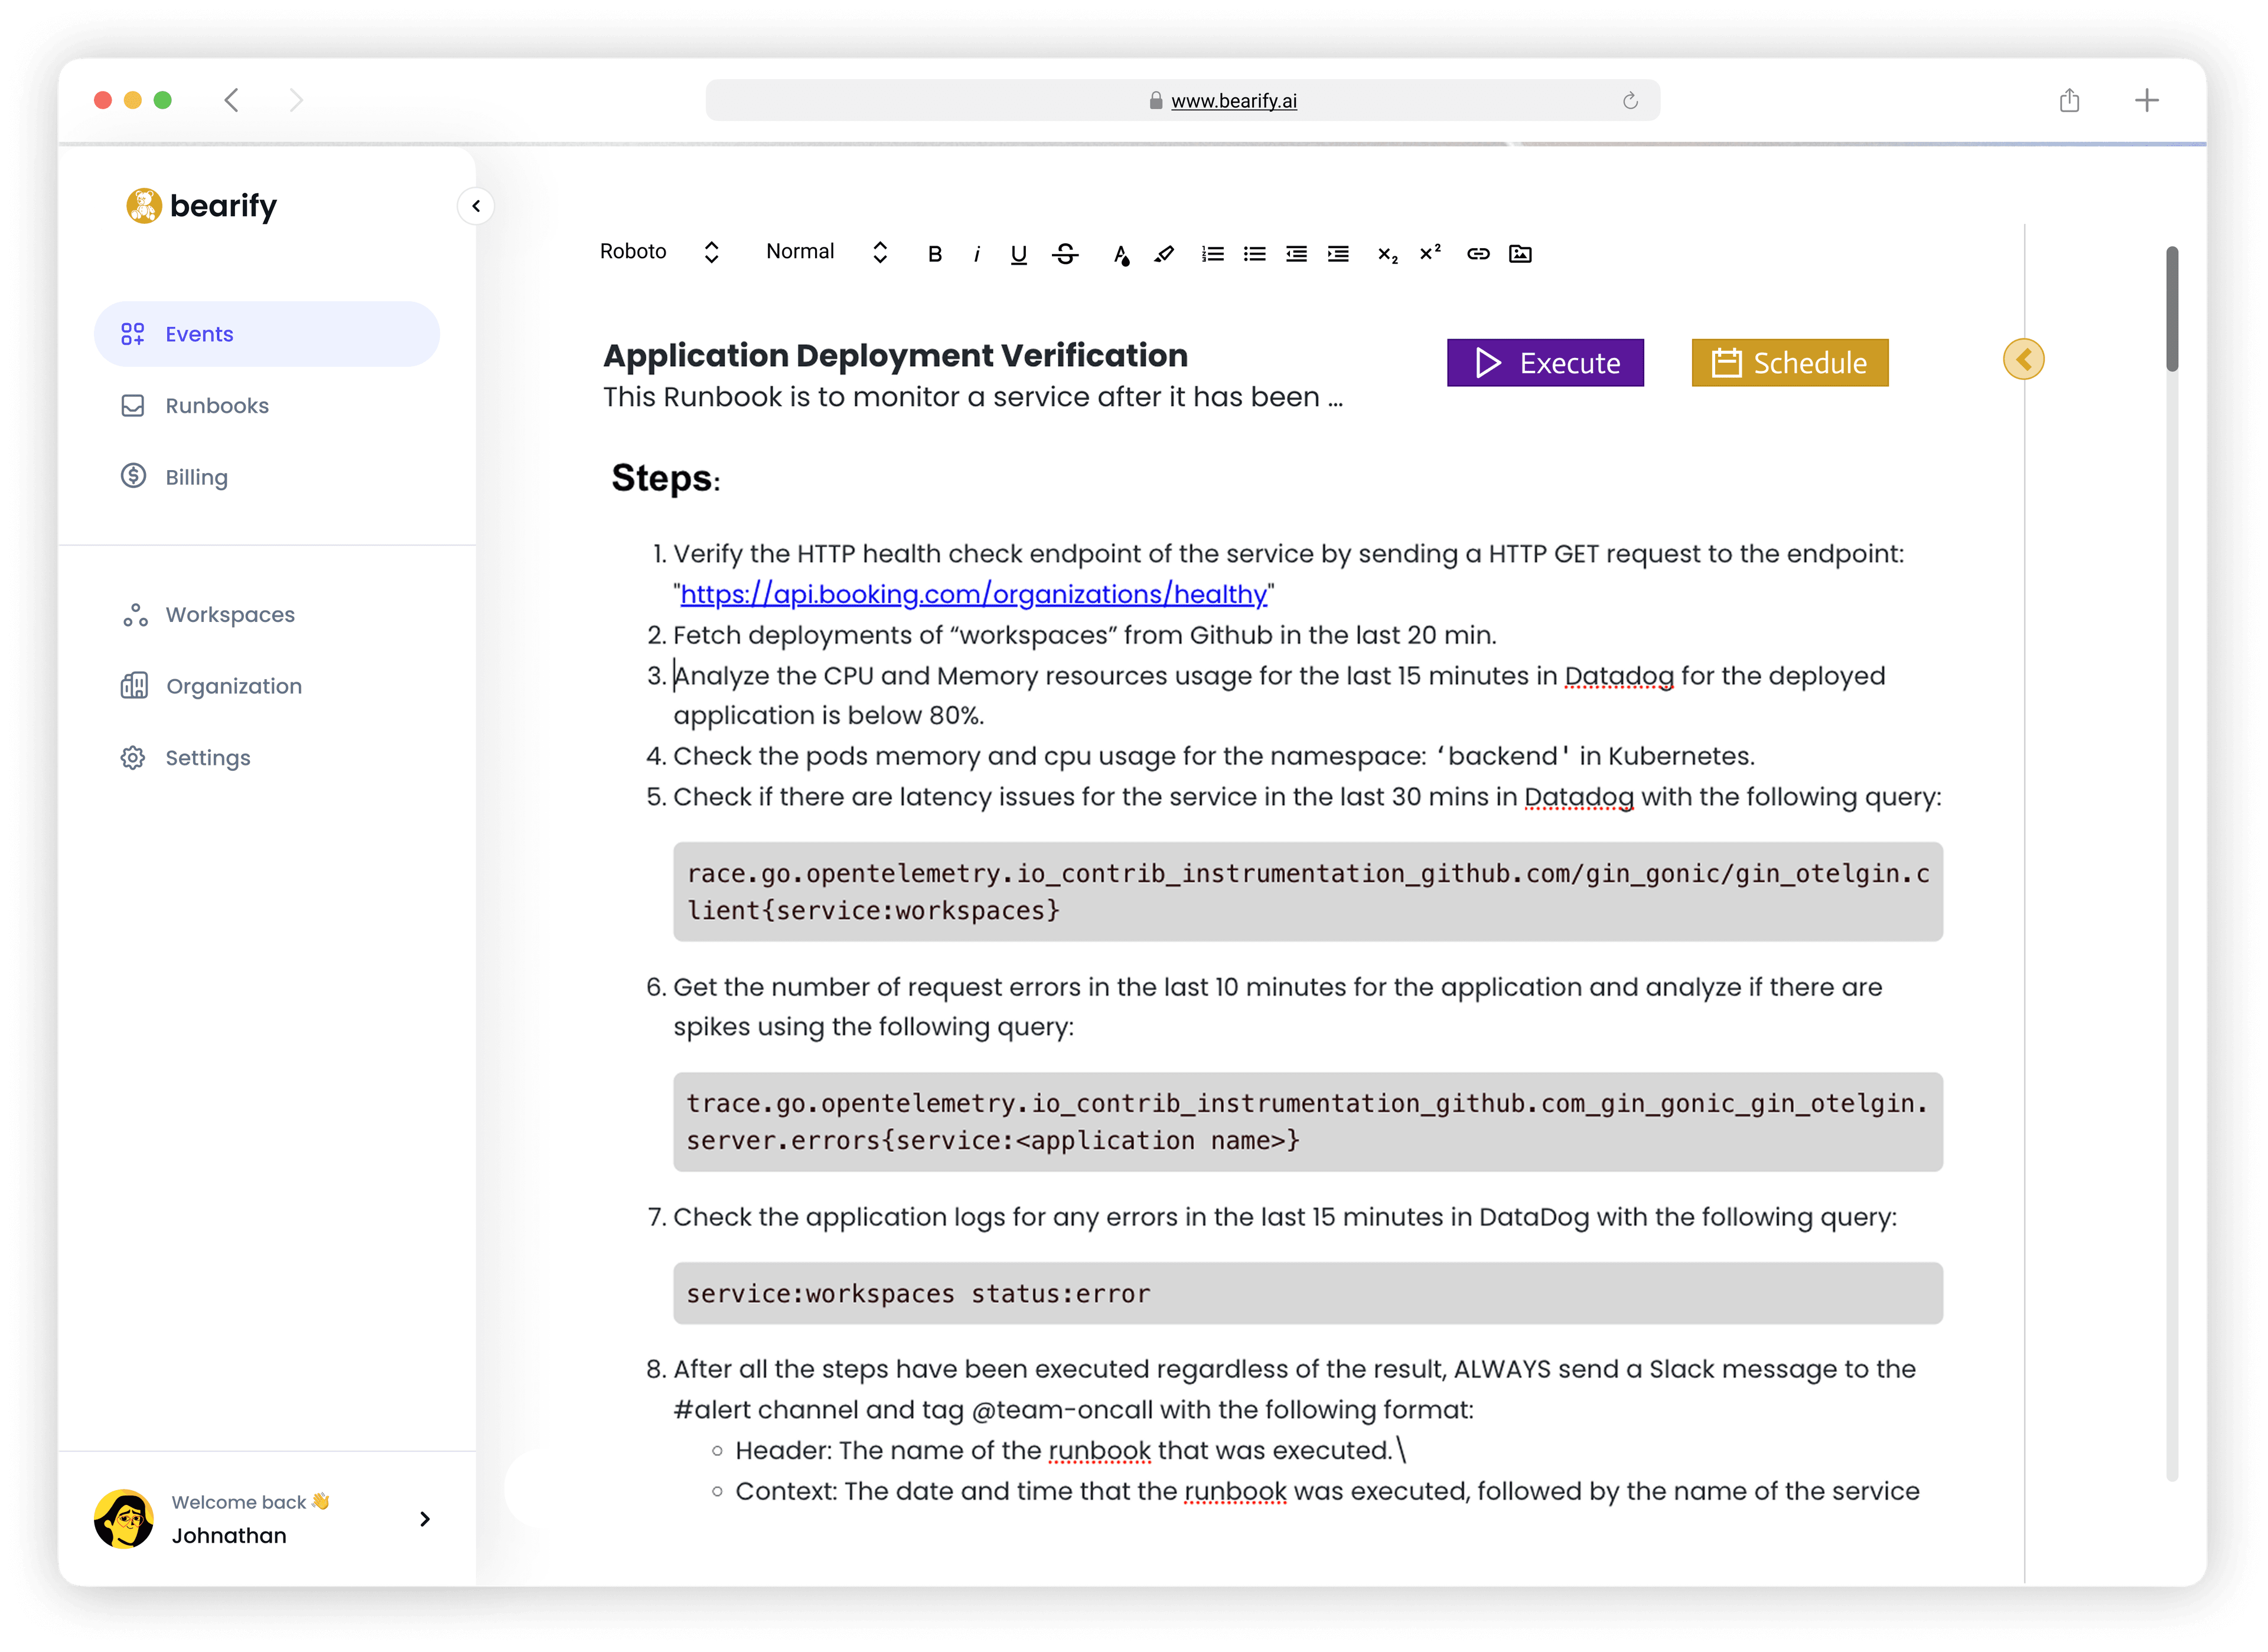Click the runbook title Application Deployment Verification

click(895, 355)
